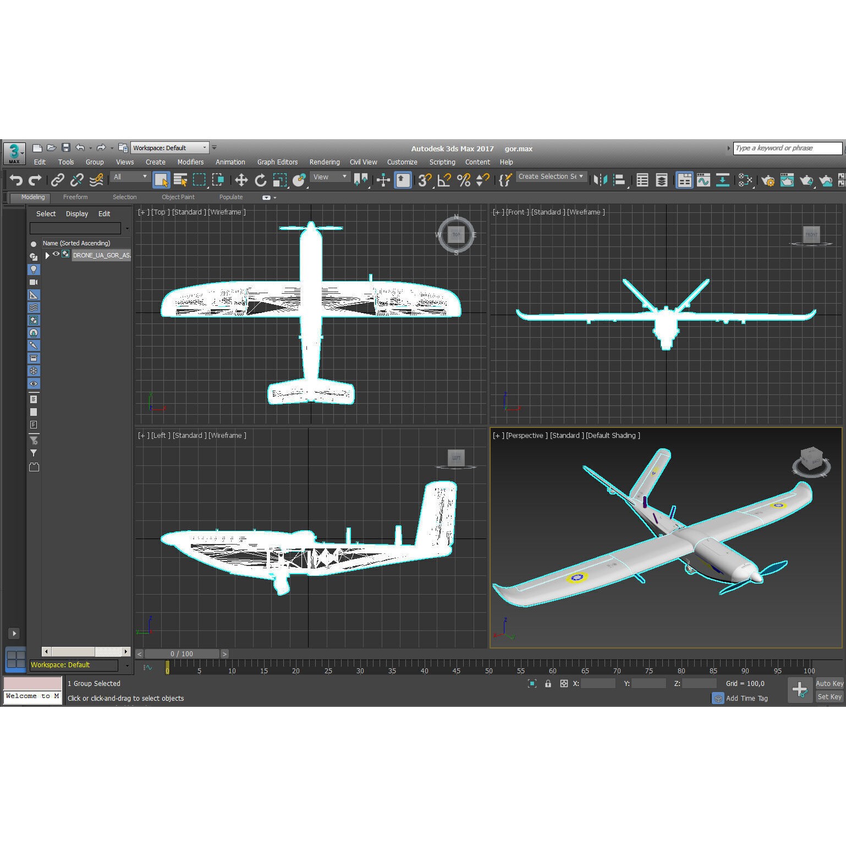
Task: Select the Select and Move tool
Action: (x=241, y=180)
